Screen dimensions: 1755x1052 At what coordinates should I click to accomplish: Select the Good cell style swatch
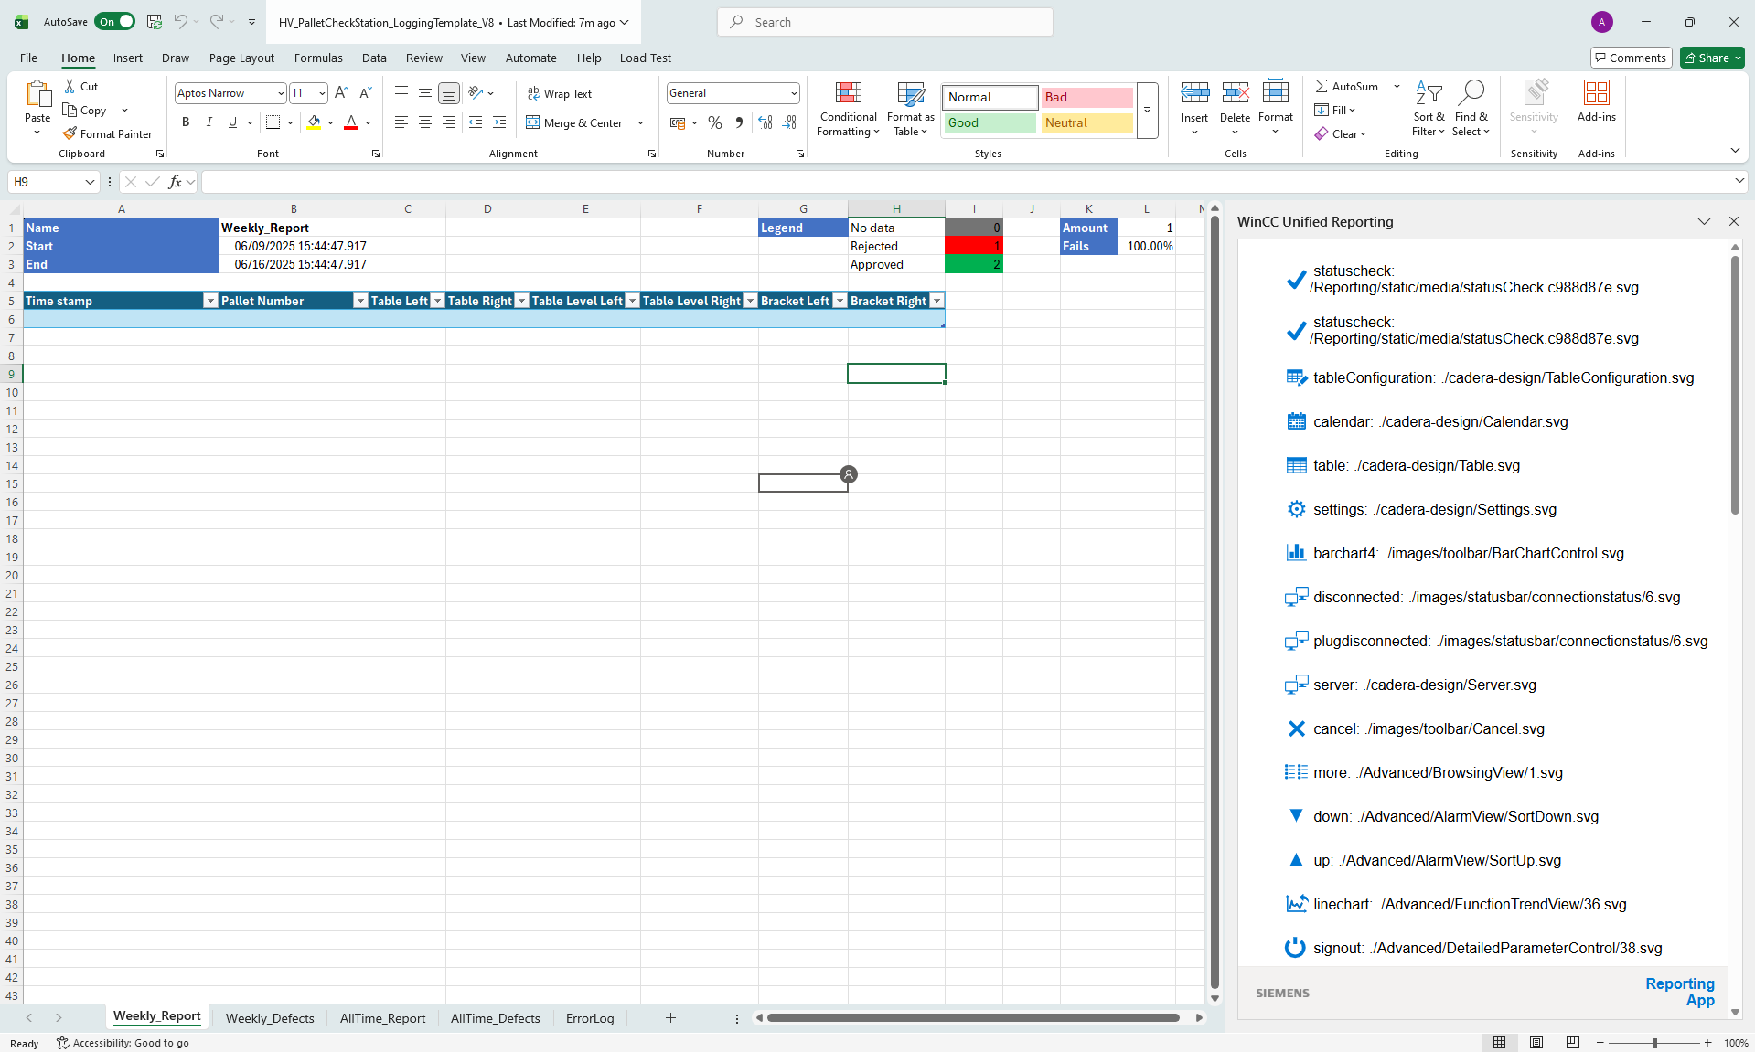tap(990, 122)
